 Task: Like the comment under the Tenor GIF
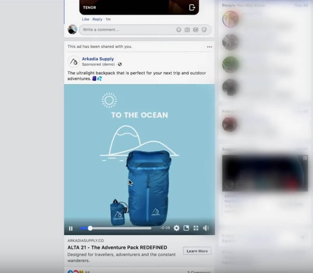[85, 19]
